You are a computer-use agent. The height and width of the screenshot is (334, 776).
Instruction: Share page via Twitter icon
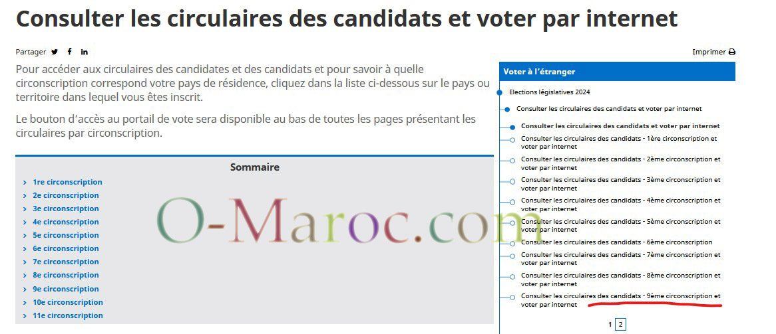point(55,52)
